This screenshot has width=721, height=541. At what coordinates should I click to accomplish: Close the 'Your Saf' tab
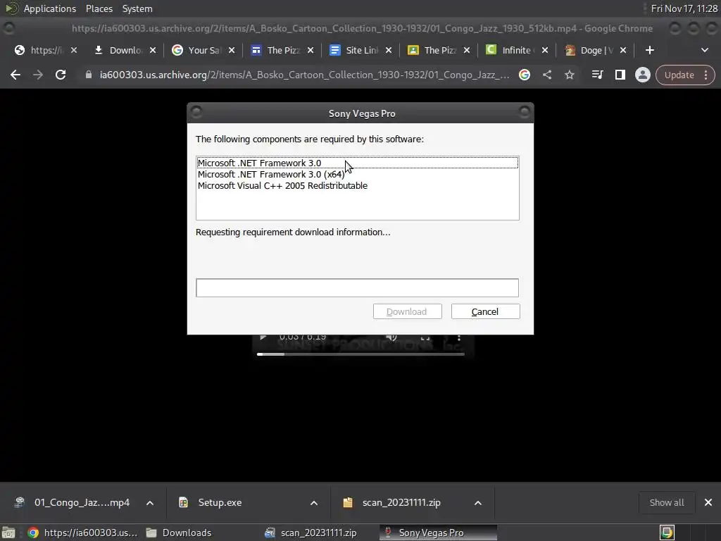tap(232, 50)
